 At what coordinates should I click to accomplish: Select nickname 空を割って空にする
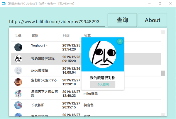click(x=44, y=80)
